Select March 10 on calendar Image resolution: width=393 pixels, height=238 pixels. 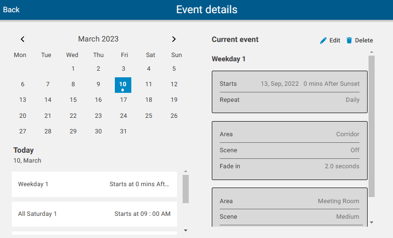click(x=123, y=85)
